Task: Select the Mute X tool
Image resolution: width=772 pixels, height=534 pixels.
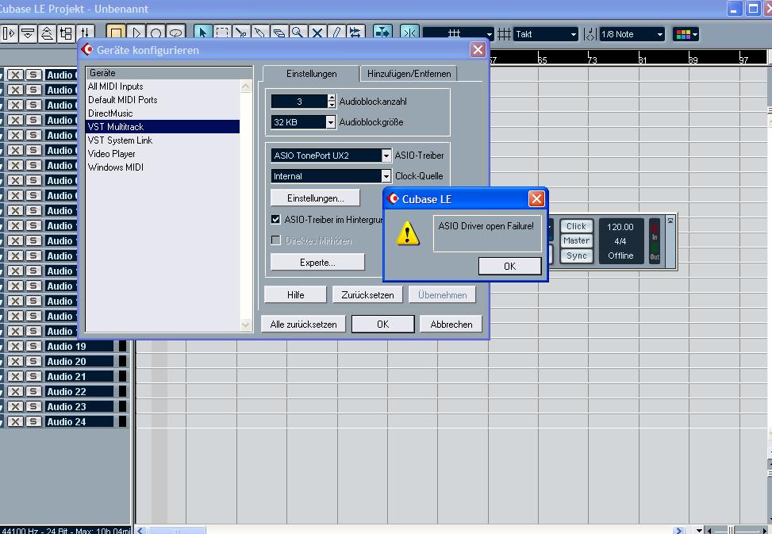Action: tap(317, 33)
